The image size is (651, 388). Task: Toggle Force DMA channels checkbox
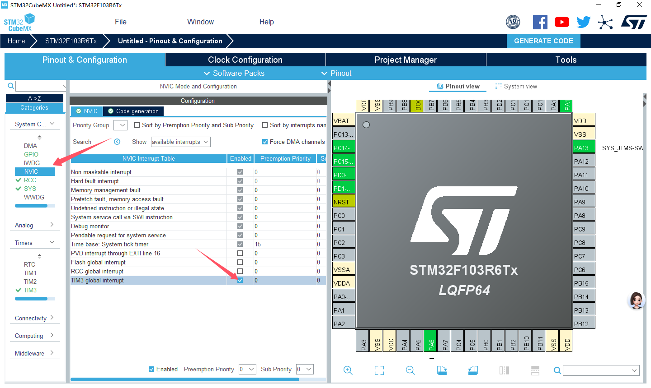[x=265, y=142]
